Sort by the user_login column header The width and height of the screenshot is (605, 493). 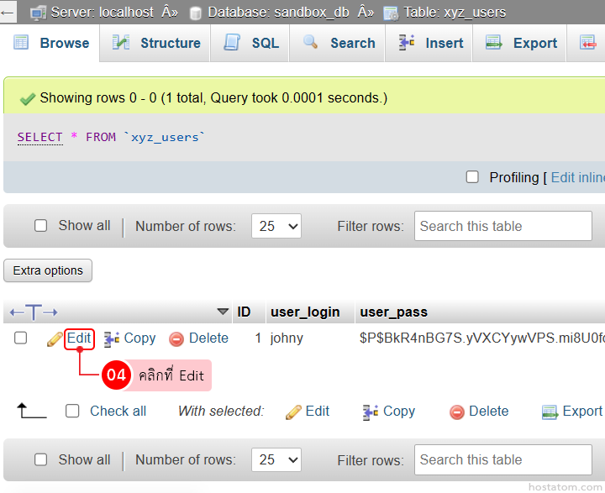[x=305, y=312]
